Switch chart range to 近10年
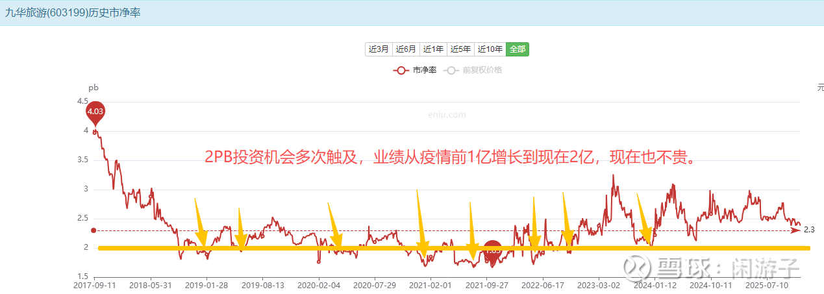Viewport: 824px width, 294px height. click(490, 49)
